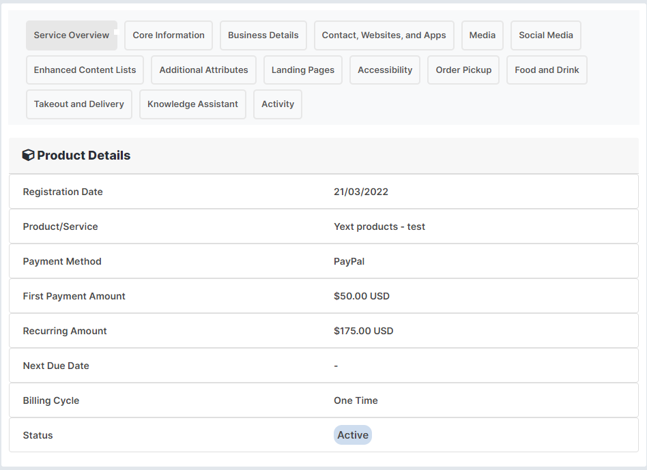The width and height of the screenshot is (647, 470).
Task: Click the Active status badge
Action: (352, 435)
